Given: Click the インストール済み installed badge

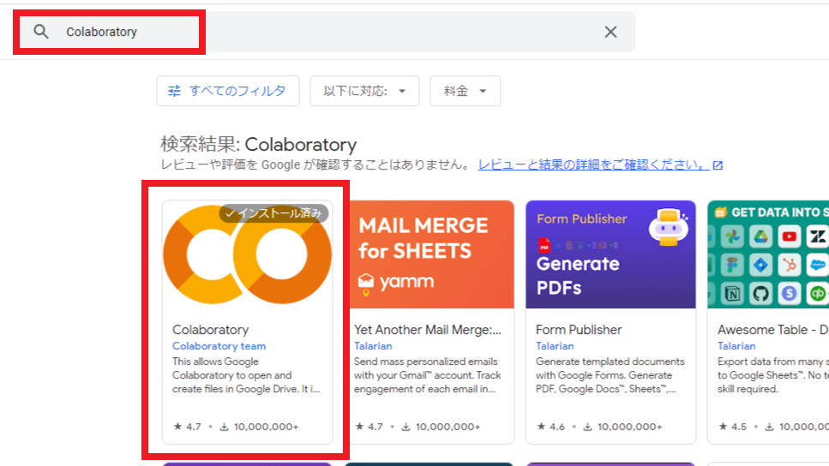Looking at the screenshot, I should [273, 213].
